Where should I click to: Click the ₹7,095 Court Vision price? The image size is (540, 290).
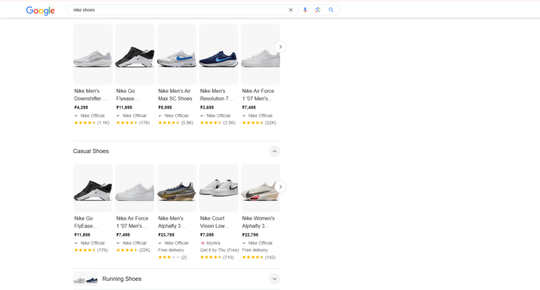point(207,235)
